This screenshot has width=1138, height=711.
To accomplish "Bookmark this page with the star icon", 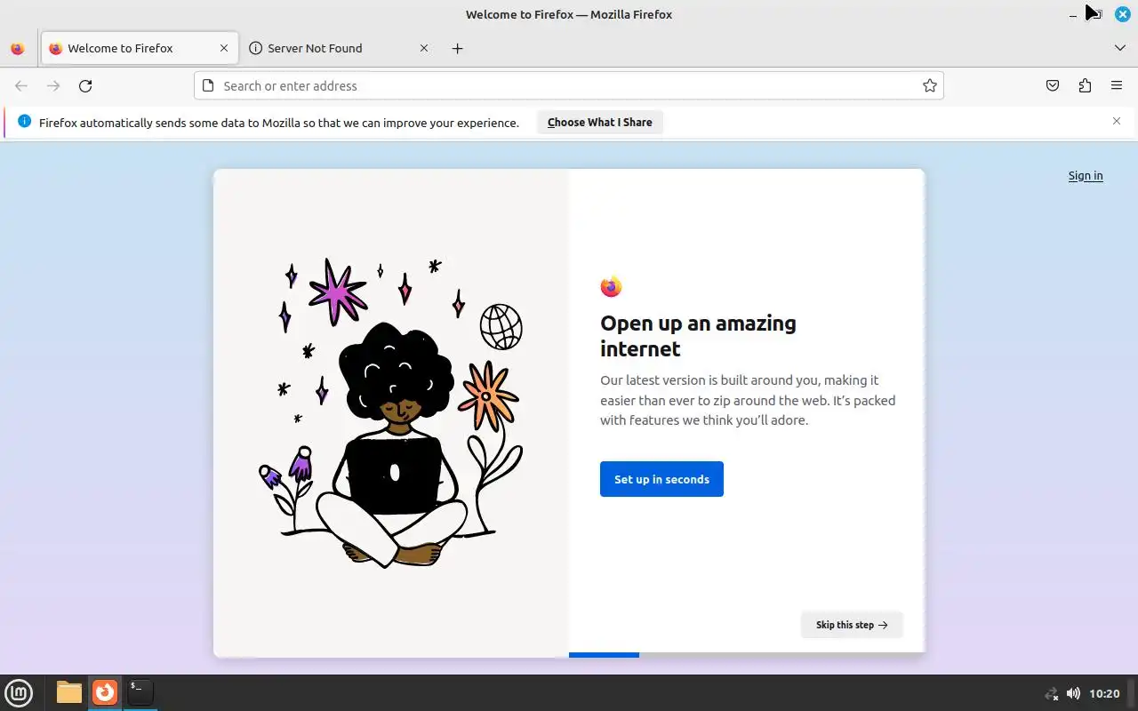I will point(929,86).
